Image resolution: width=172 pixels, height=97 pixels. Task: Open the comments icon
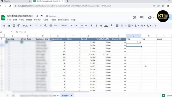(x=142, y=17)
